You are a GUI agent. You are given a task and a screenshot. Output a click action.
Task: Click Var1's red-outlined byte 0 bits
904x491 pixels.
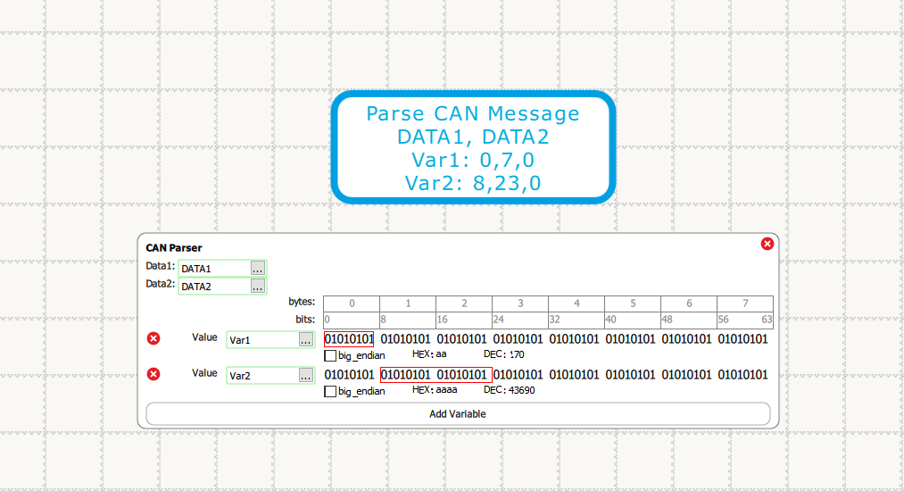pos(349,339)
